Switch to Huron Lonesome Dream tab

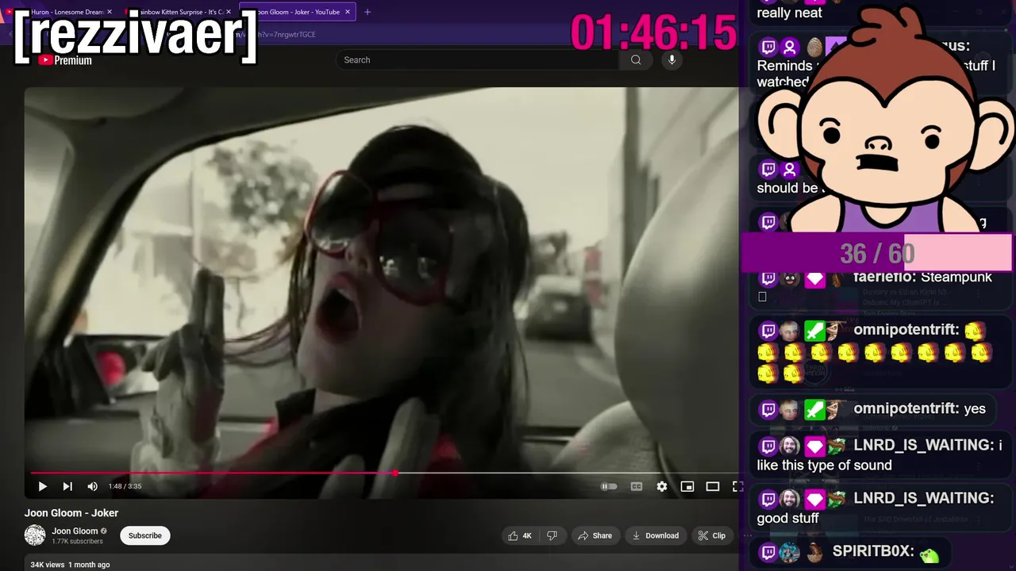[x=67, y=12]
